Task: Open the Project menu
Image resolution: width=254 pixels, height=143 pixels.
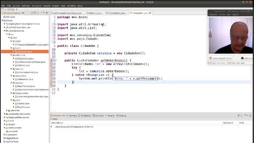Action: (56, 6)
